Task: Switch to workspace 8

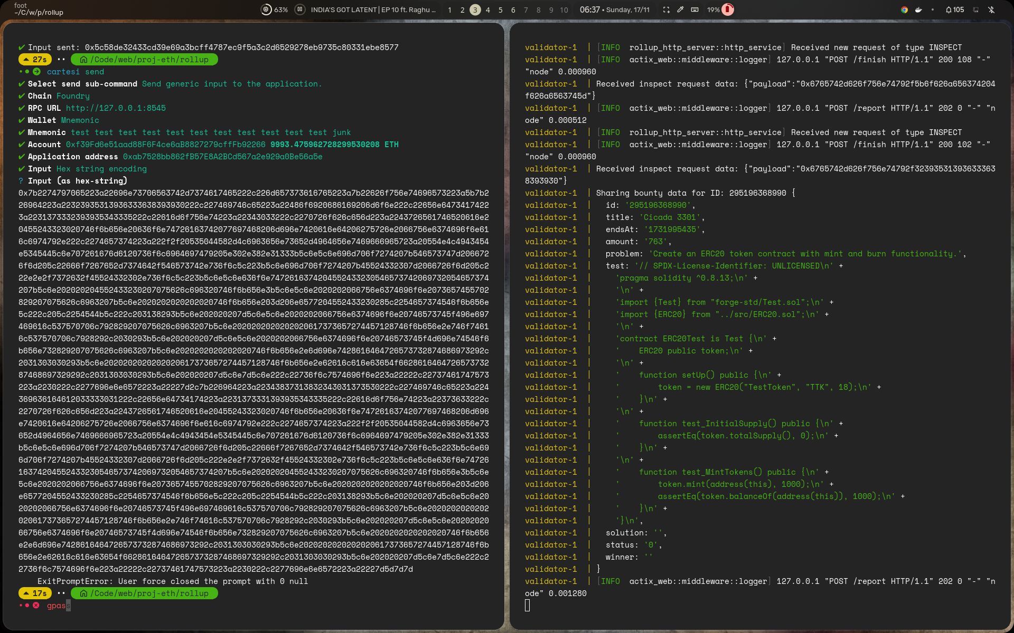Action: tap(538, 9)
